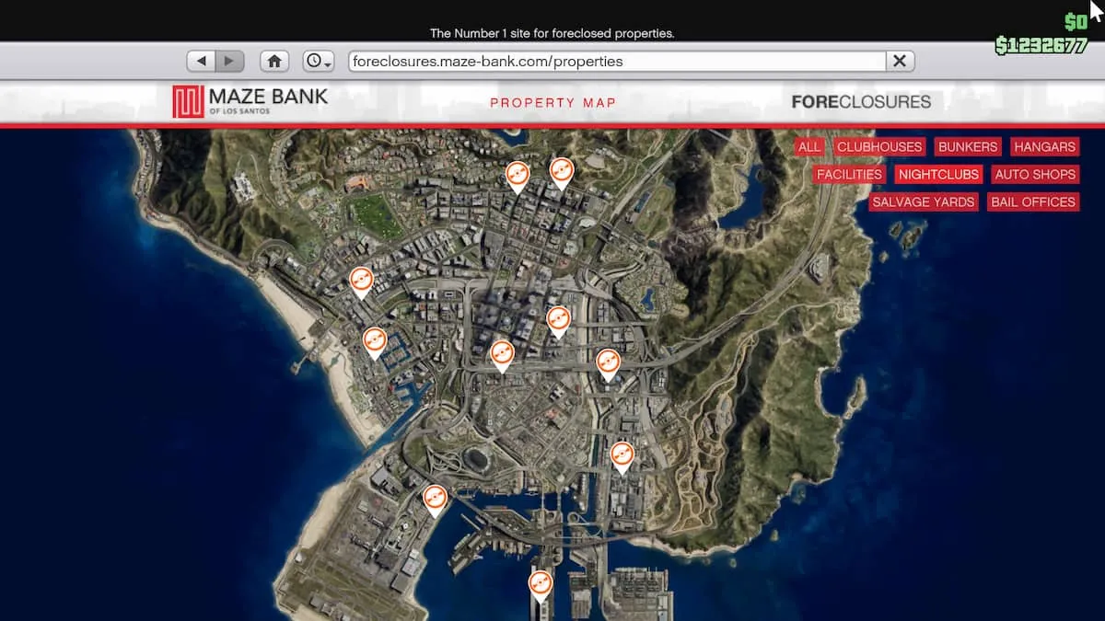1105x621 pixels.
Task: Click the browser back arrow button
Action: point(201,61)
